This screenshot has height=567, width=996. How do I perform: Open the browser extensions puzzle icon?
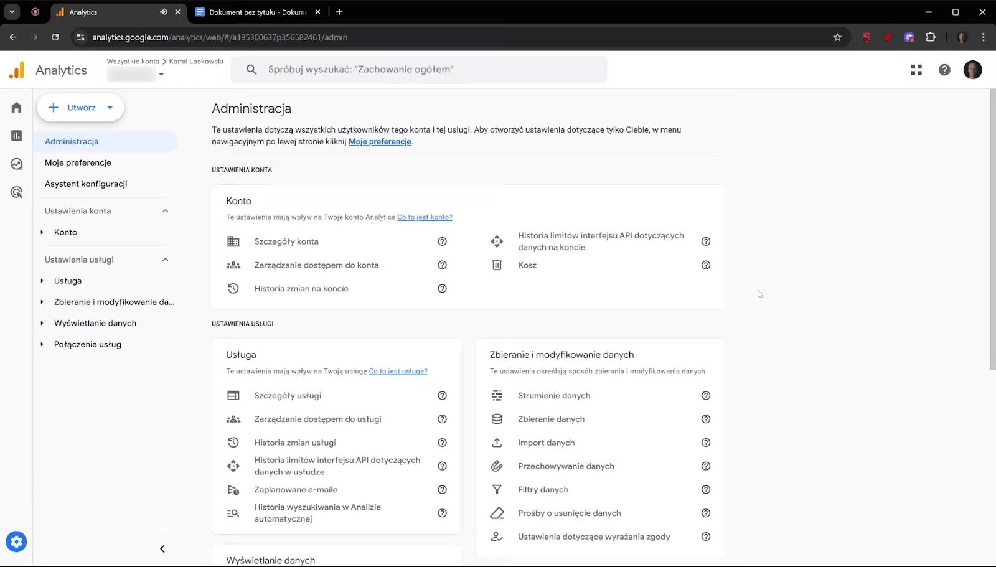click(931, 37)
